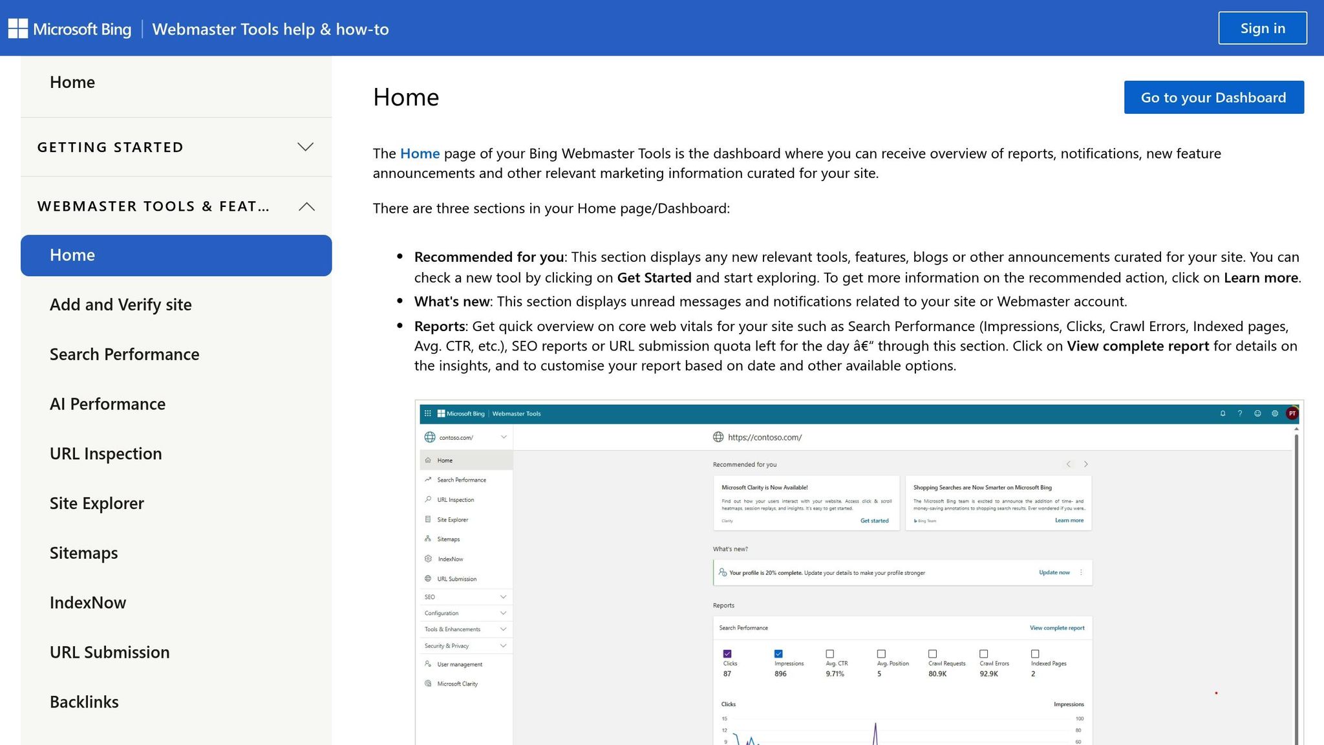The width and height of the screenshot is (1324, 745).
Task: Toggle the Impressions checkbox
Action: point(778,654)
